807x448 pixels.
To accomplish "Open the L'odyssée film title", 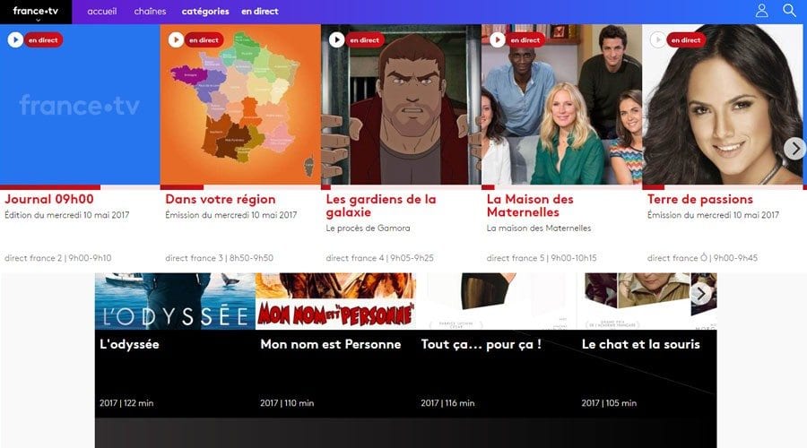I will pyautogui.click(x=129, y=344).
